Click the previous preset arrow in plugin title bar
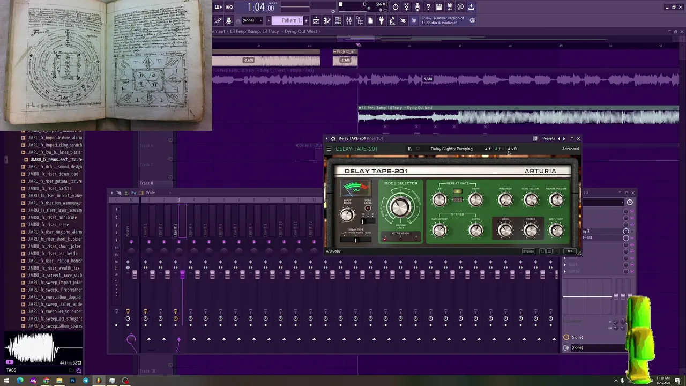Image resolution: width=686 pixels, height=386 pixels. coord(559,138)
